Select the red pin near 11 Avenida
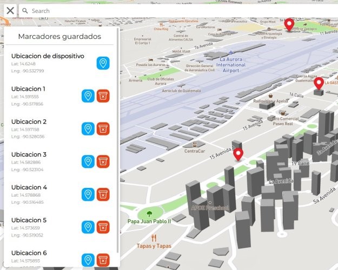Image resolution: width=338 pixels, height=270 pixels. 289,24
